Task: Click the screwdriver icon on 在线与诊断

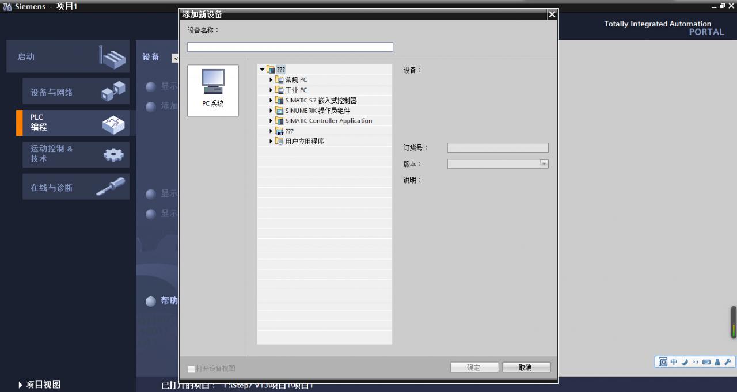Action: 111,187
